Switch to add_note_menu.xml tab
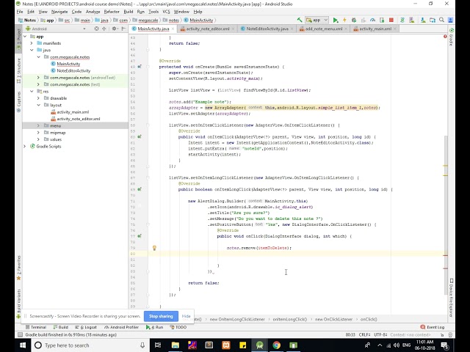 tap(323, 29)
